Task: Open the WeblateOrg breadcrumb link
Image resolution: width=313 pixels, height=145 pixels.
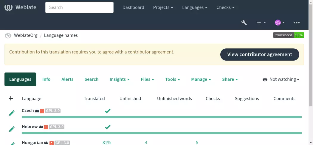Action: click(x=26, y=35)
